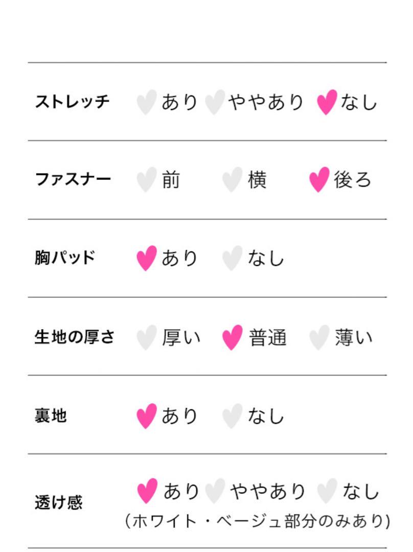Click the pink heart for ファスナー 後ろ
The height and width of the screenshot is (552, 413).
point(319,179)
